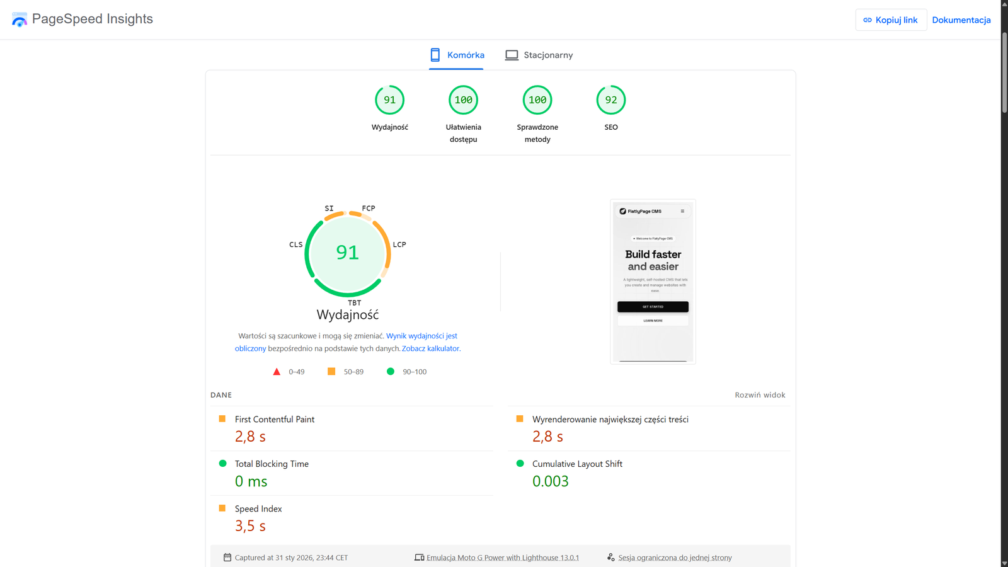The height and width of the screenshot is (567, 1008).
Task: Switch to the Stacjonarny tab
Action: pos(539,55)
